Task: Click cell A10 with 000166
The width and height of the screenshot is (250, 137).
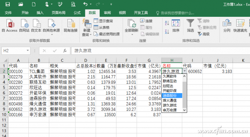Action: point(18,114)
